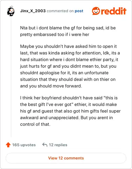Click the orange reddit wordmark
132x169 pixels.
point(114,11)
